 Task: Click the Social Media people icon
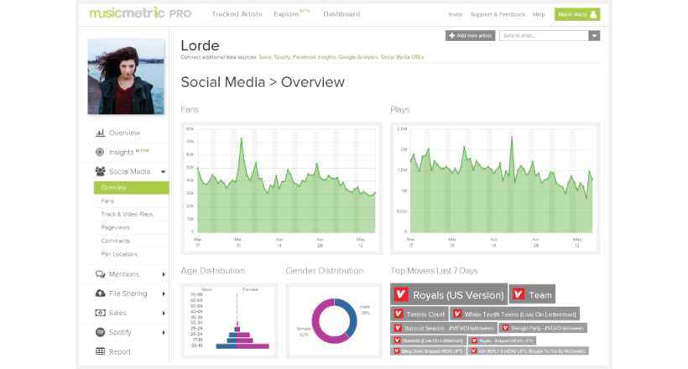(x=101, y=171)
